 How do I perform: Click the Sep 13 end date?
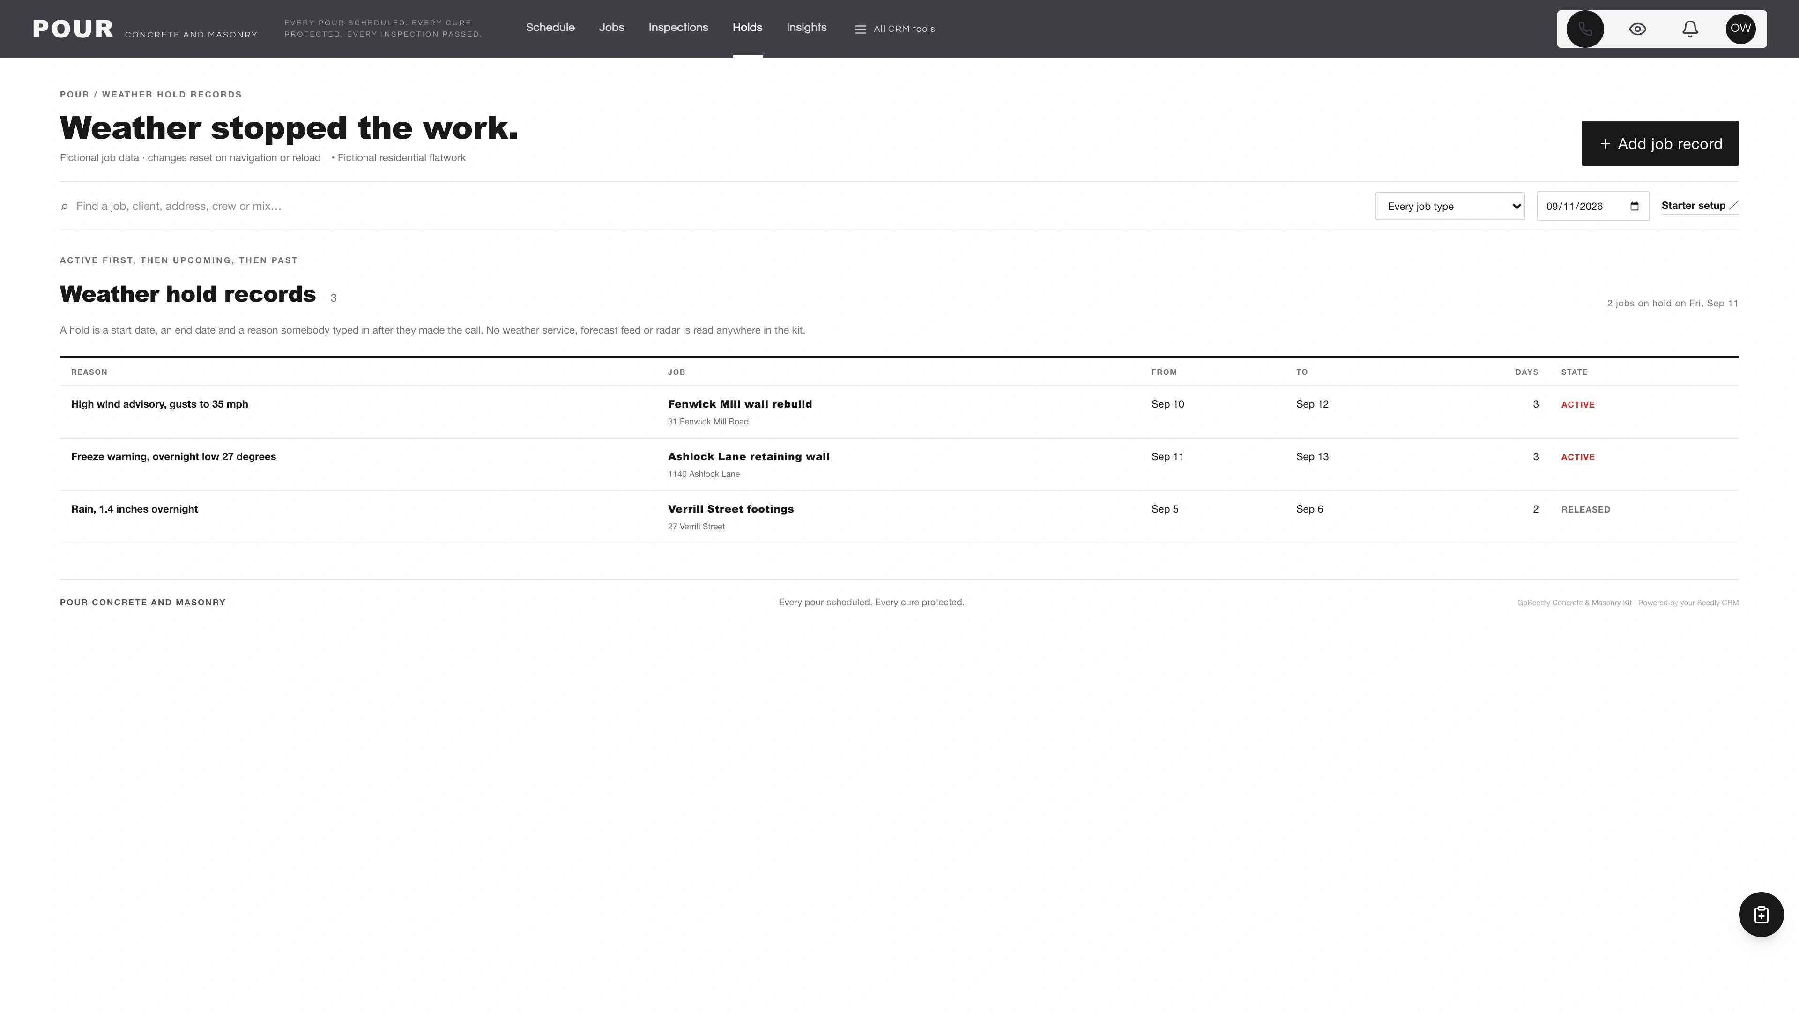1312,456
